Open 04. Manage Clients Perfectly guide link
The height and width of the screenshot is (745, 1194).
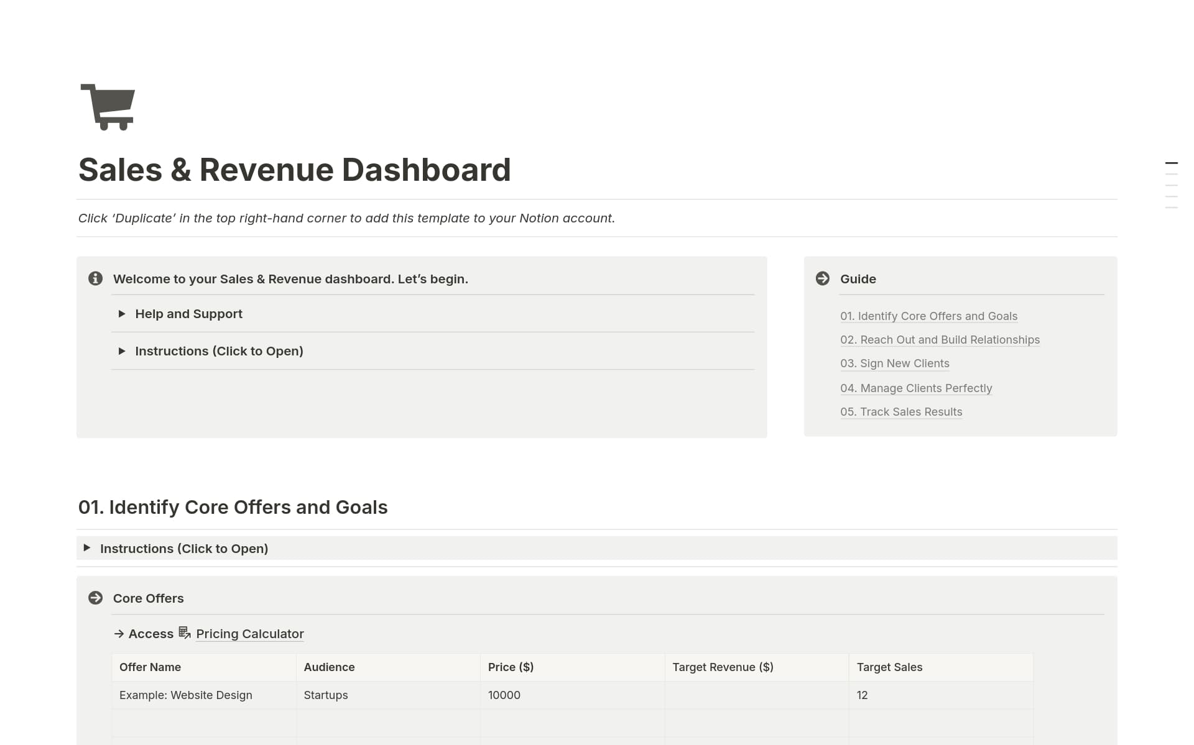tap(915, 388)
